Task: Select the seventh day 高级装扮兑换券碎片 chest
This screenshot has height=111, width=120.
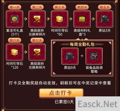Action: [x=37, y=52]
